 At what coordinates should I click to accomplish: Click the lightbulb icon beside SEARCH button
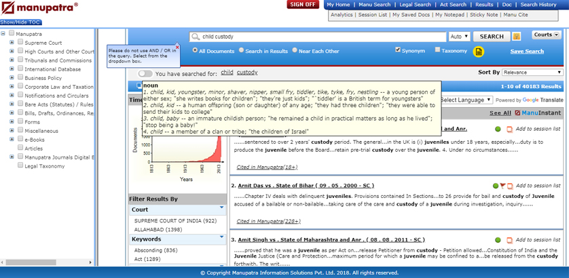[x=517, y=36]
